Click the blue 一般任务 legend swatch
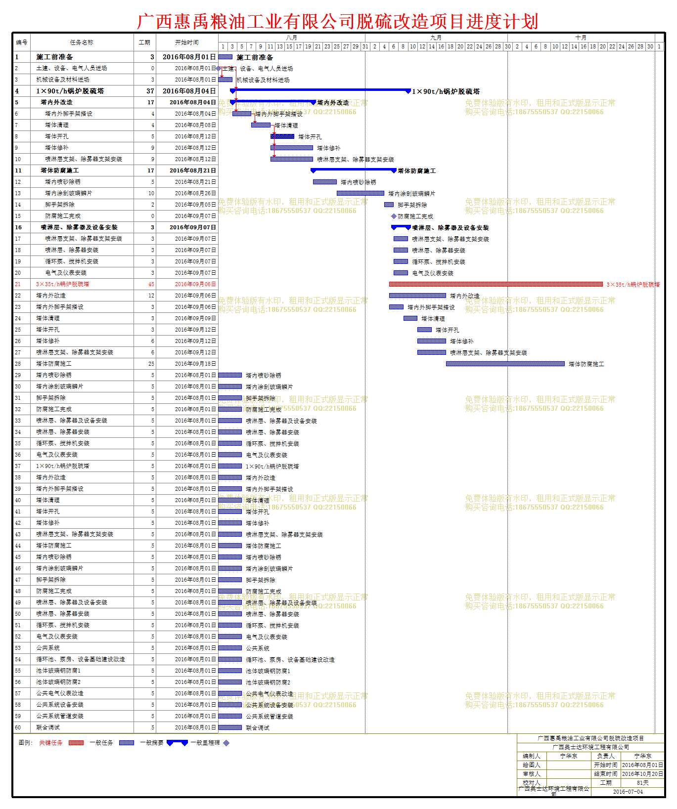Screen dimensions: 677x809 (127, 743)
